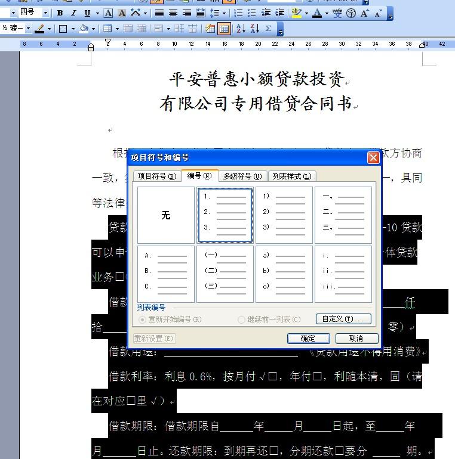Image resolution: width=455 pixels, height=459 pixels.
Task: Click the table AutoFormat icon
Action: tap(210, 29)
